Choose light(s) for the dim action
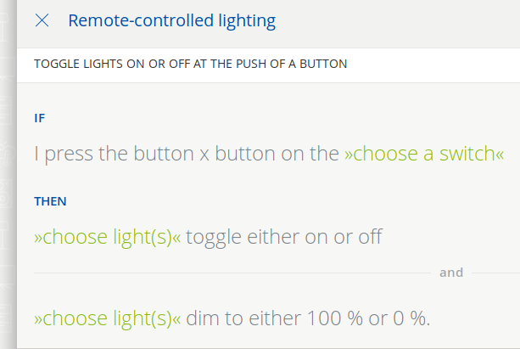The height and width of the screenshot is (349, 520). pyautogui.click(x=107, y=319)
